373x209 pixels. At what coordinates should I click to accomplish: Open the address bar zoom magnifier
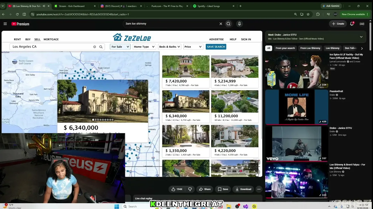[x=295, y=14]
